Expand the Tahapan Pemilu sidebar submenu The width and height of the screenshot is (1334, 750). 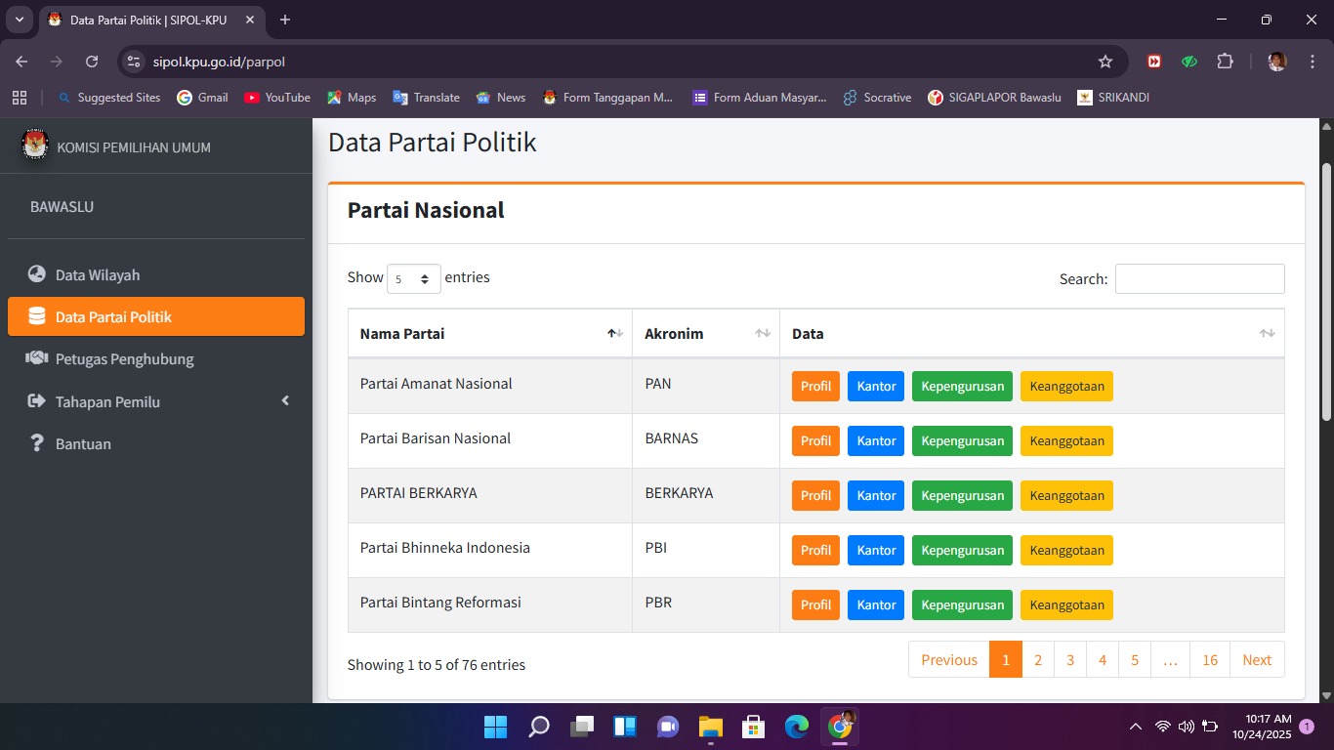click(x=156, y=401)
